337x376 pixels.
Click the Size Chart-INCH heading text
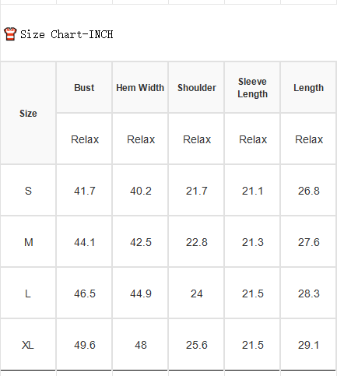click(x=67, y=34)
